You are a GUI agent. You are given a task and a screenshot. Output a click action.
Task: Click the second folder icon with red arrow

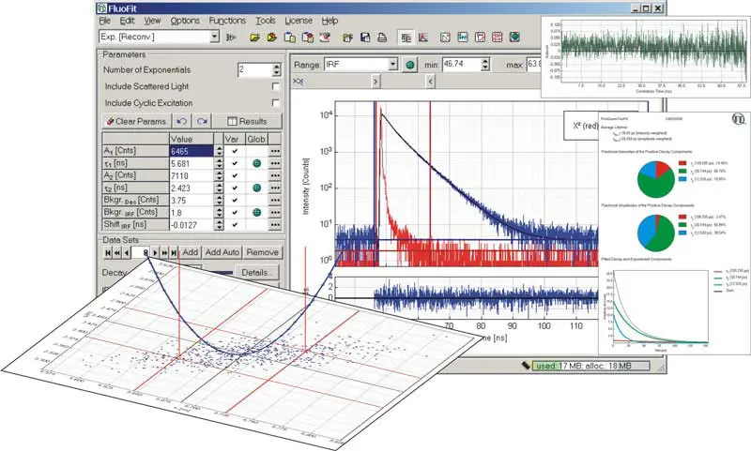pyautogui.click(x=272, y=37)
